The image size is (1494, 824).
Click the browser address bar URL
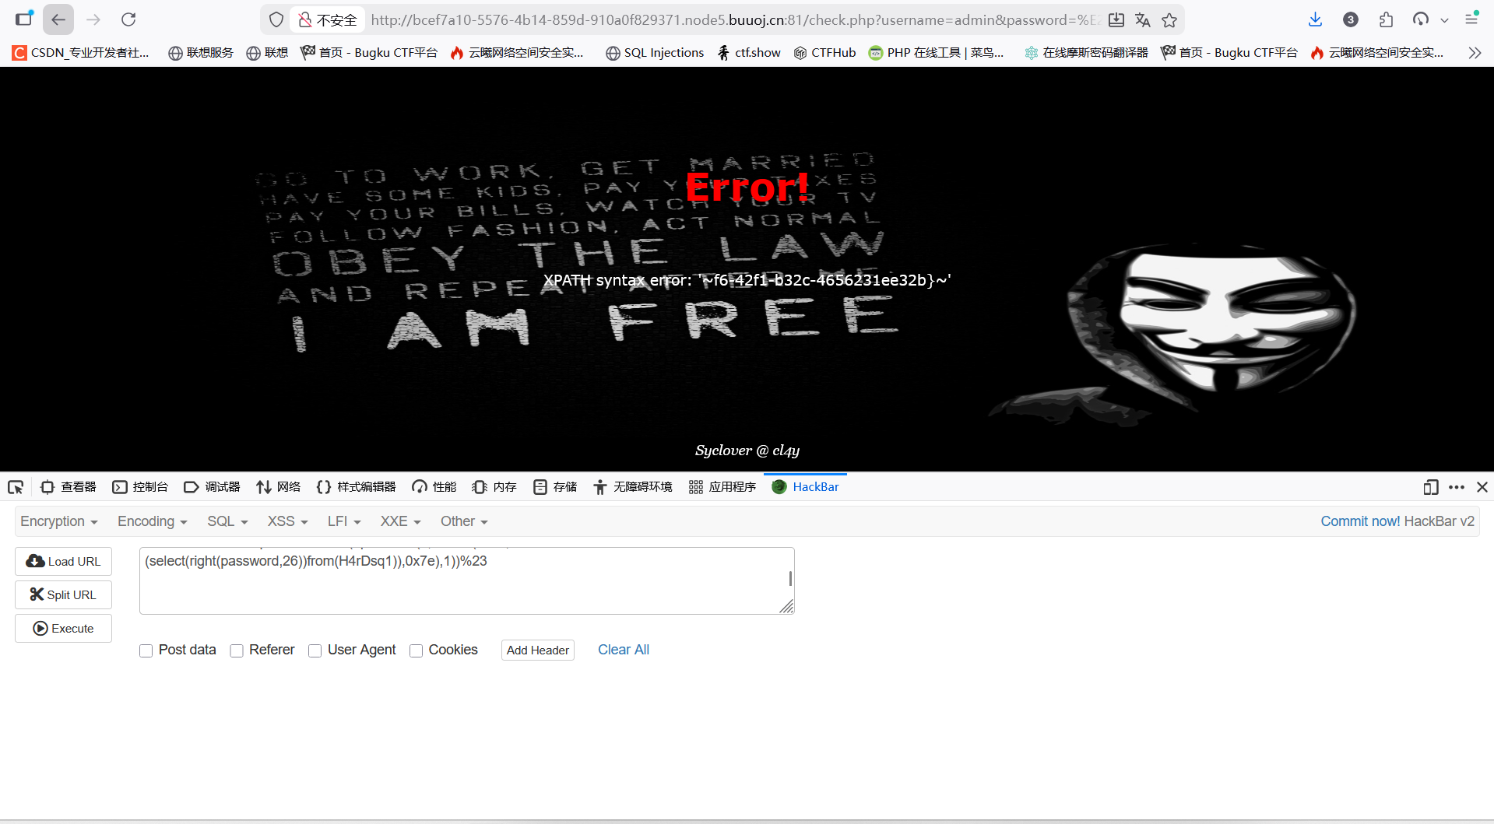(735, 19)
